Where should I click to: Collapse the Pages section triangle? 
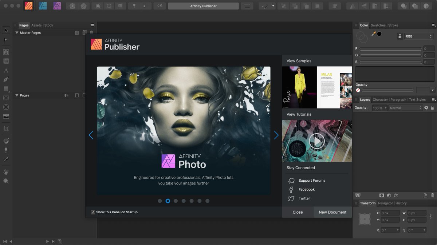(x=17, y=95)
